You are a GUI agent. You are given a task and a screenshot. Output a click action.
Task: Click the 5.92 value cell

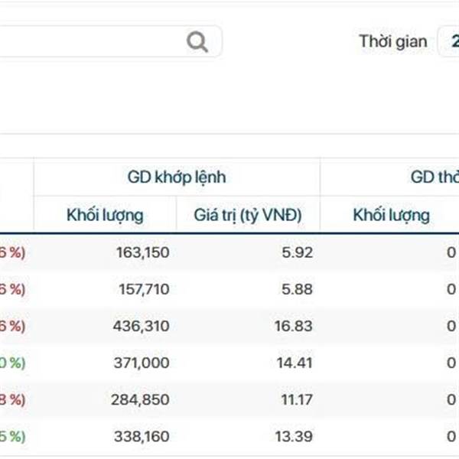[297, 252]
